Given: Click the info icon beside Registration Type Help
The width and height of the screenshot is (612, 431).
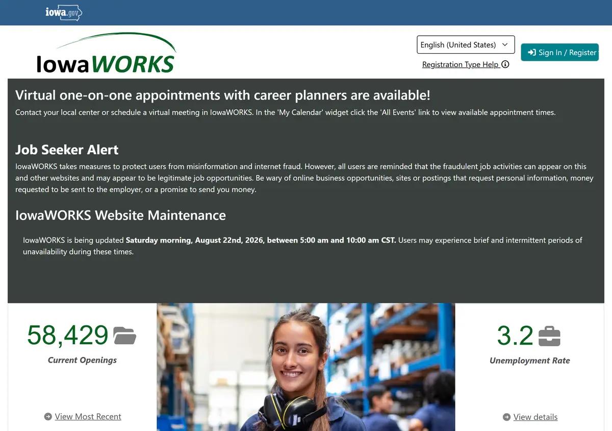Looking at the screenshot, I should [x=505, y=64].
